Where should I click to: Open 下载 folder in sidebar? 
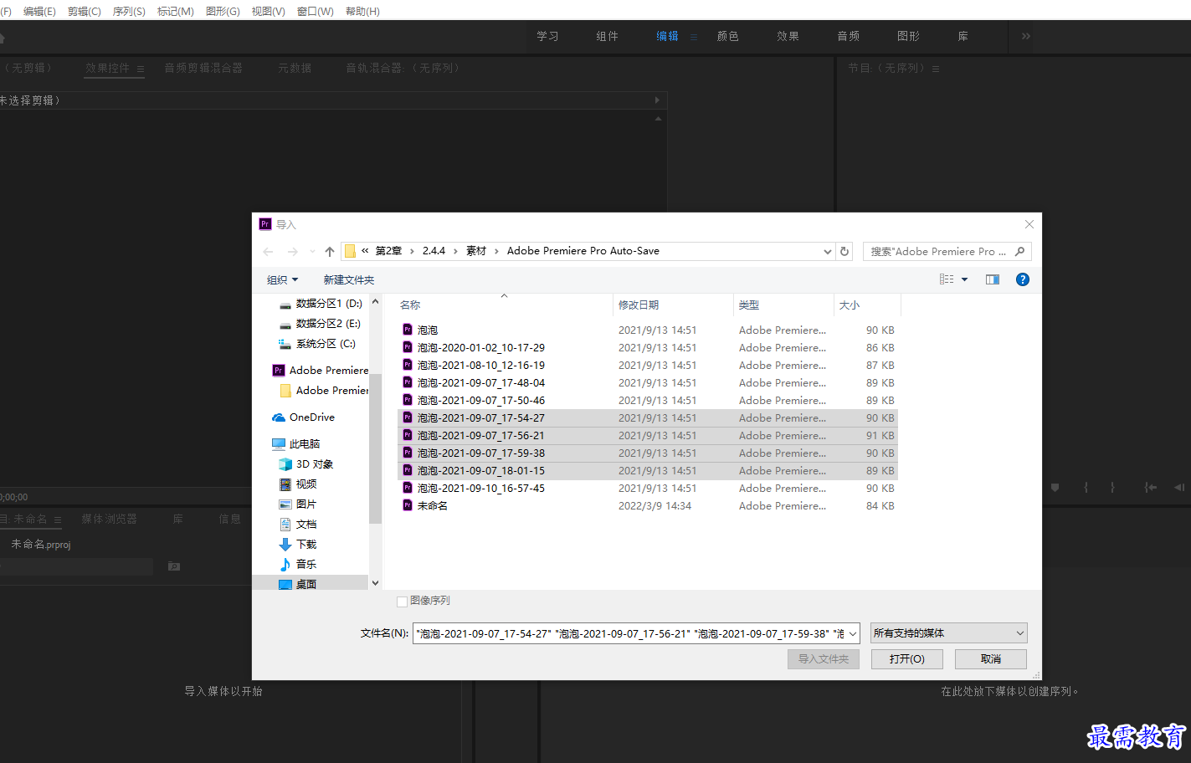tap(298, 544)
